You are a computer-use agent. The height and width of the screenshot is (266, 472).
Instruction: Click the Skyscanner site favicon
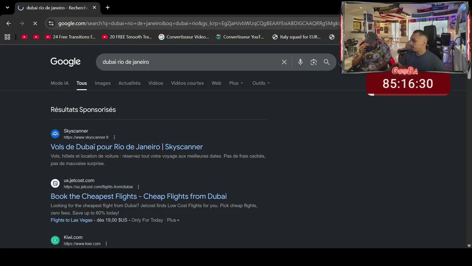point(55,134)
